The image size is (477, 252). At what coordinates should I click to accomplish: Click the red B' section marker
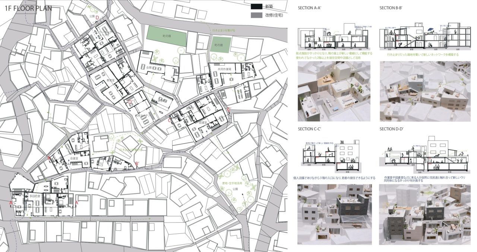138,163
